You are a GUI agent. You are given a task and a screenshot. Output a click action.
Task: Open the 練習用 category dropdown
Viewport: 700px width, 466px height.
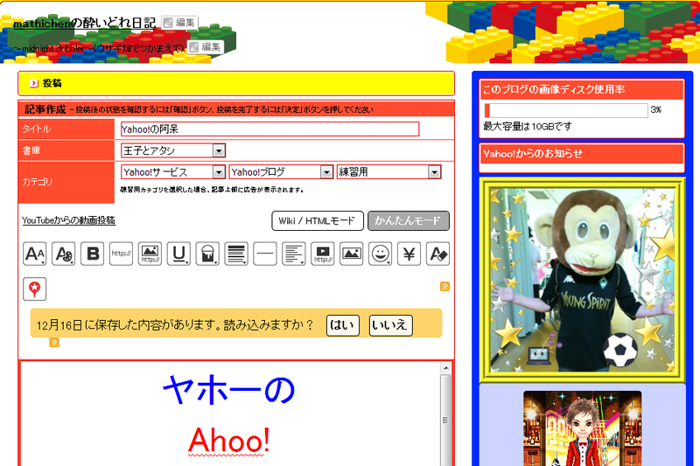(x=388, y=172)
